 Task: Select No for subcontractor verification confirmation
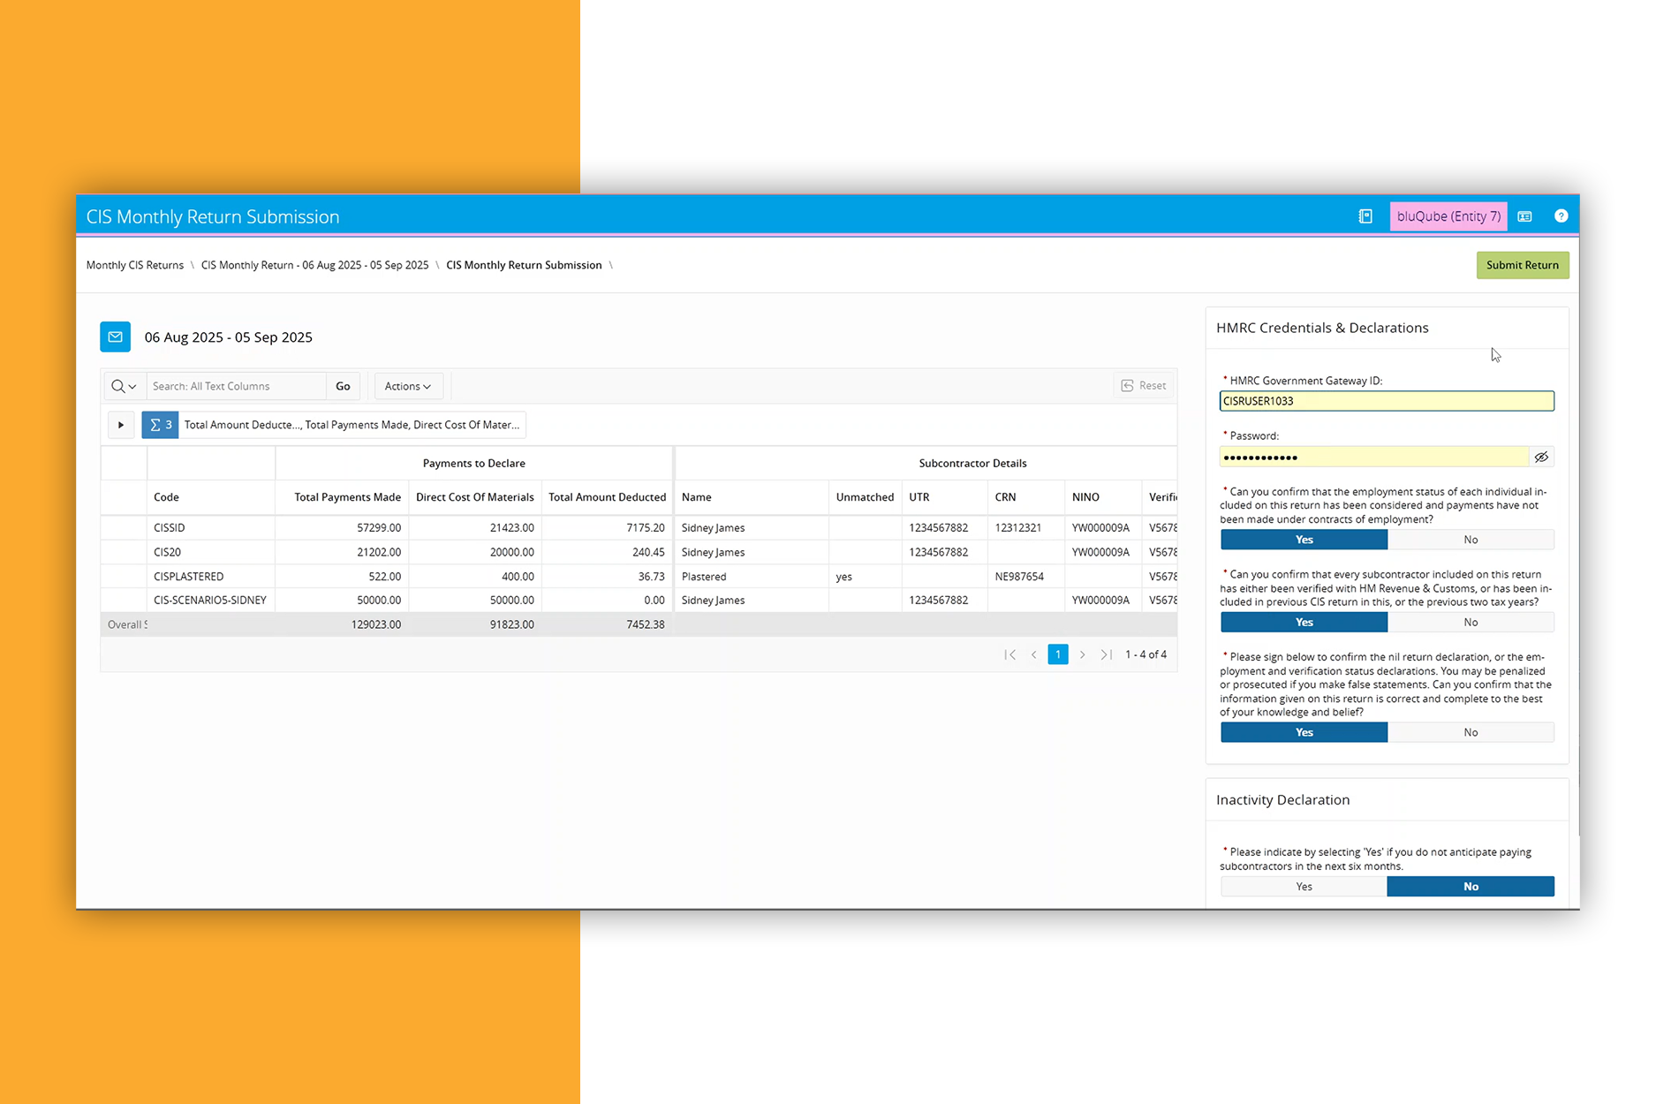point(1471,623)
